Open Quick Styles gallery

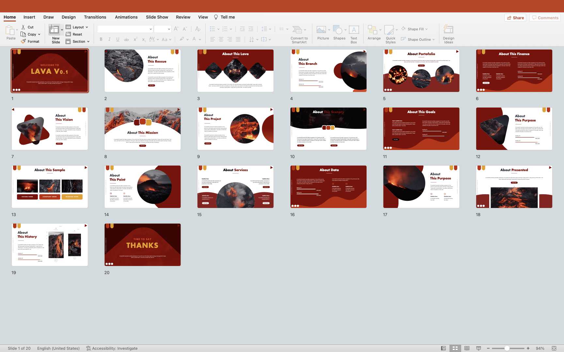tap(389, 30)
